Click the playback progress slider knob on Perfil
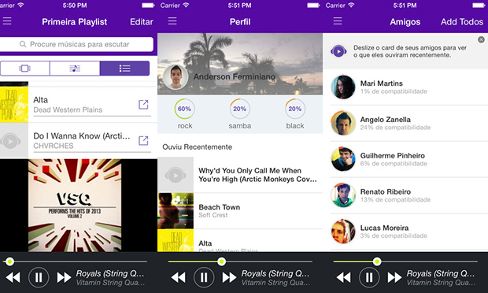The image size is (488, 293). tap(222, 261)
